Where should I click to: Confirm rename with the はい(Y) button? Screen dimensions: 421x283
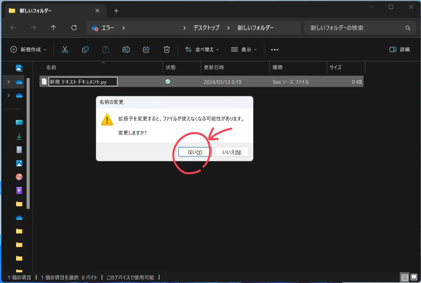tap(195, 152)
